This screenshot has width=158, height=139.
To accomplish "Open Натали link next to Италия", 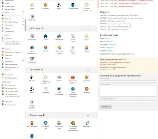I will (x=110, y=51).
